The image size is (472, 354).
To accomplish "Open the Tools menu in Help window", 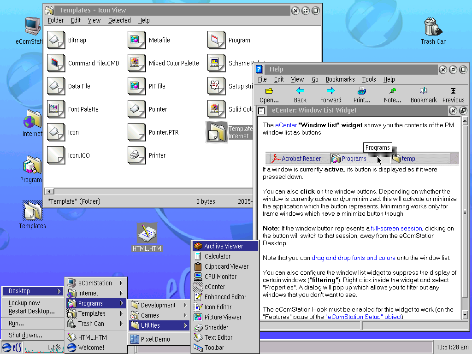I will click(x=369, y=79).
